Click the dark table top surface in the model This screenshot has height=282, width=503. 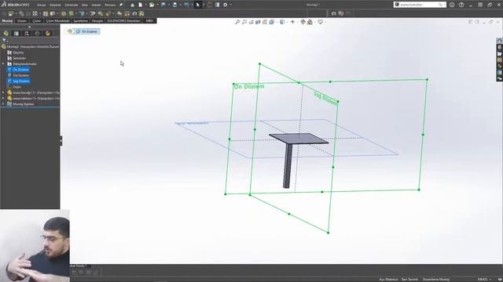point(299,138)
